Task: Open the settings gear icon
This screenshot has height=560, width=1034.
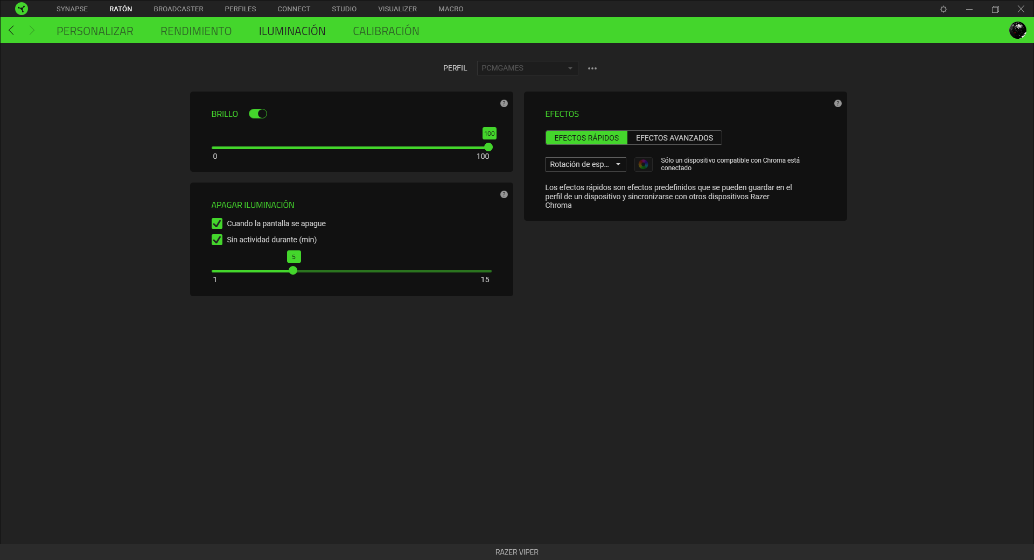Action: (x=944, y=9)
